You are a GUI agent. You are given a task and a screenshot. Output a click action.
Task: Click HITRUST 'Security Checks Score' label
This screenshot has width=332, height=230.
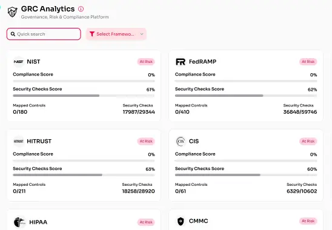pos(38,169)
